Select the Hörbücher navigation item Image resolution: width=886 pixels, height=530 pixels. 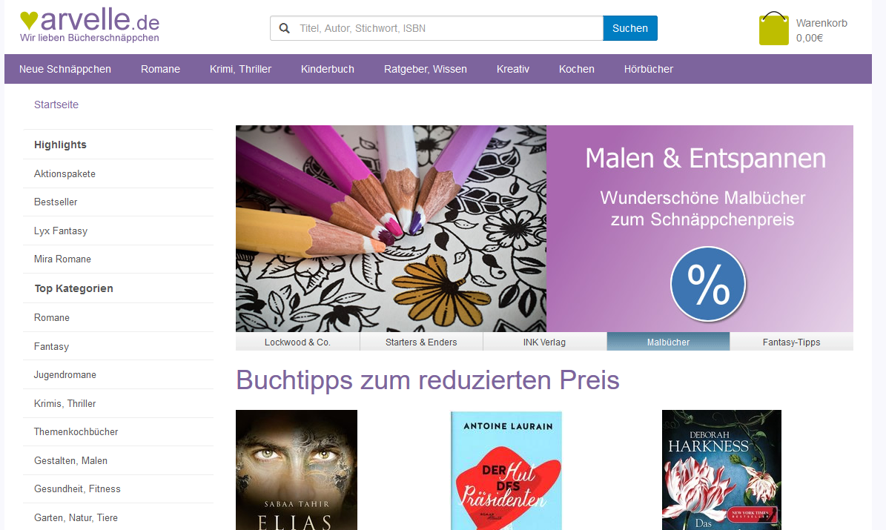[x=649, y=69]
